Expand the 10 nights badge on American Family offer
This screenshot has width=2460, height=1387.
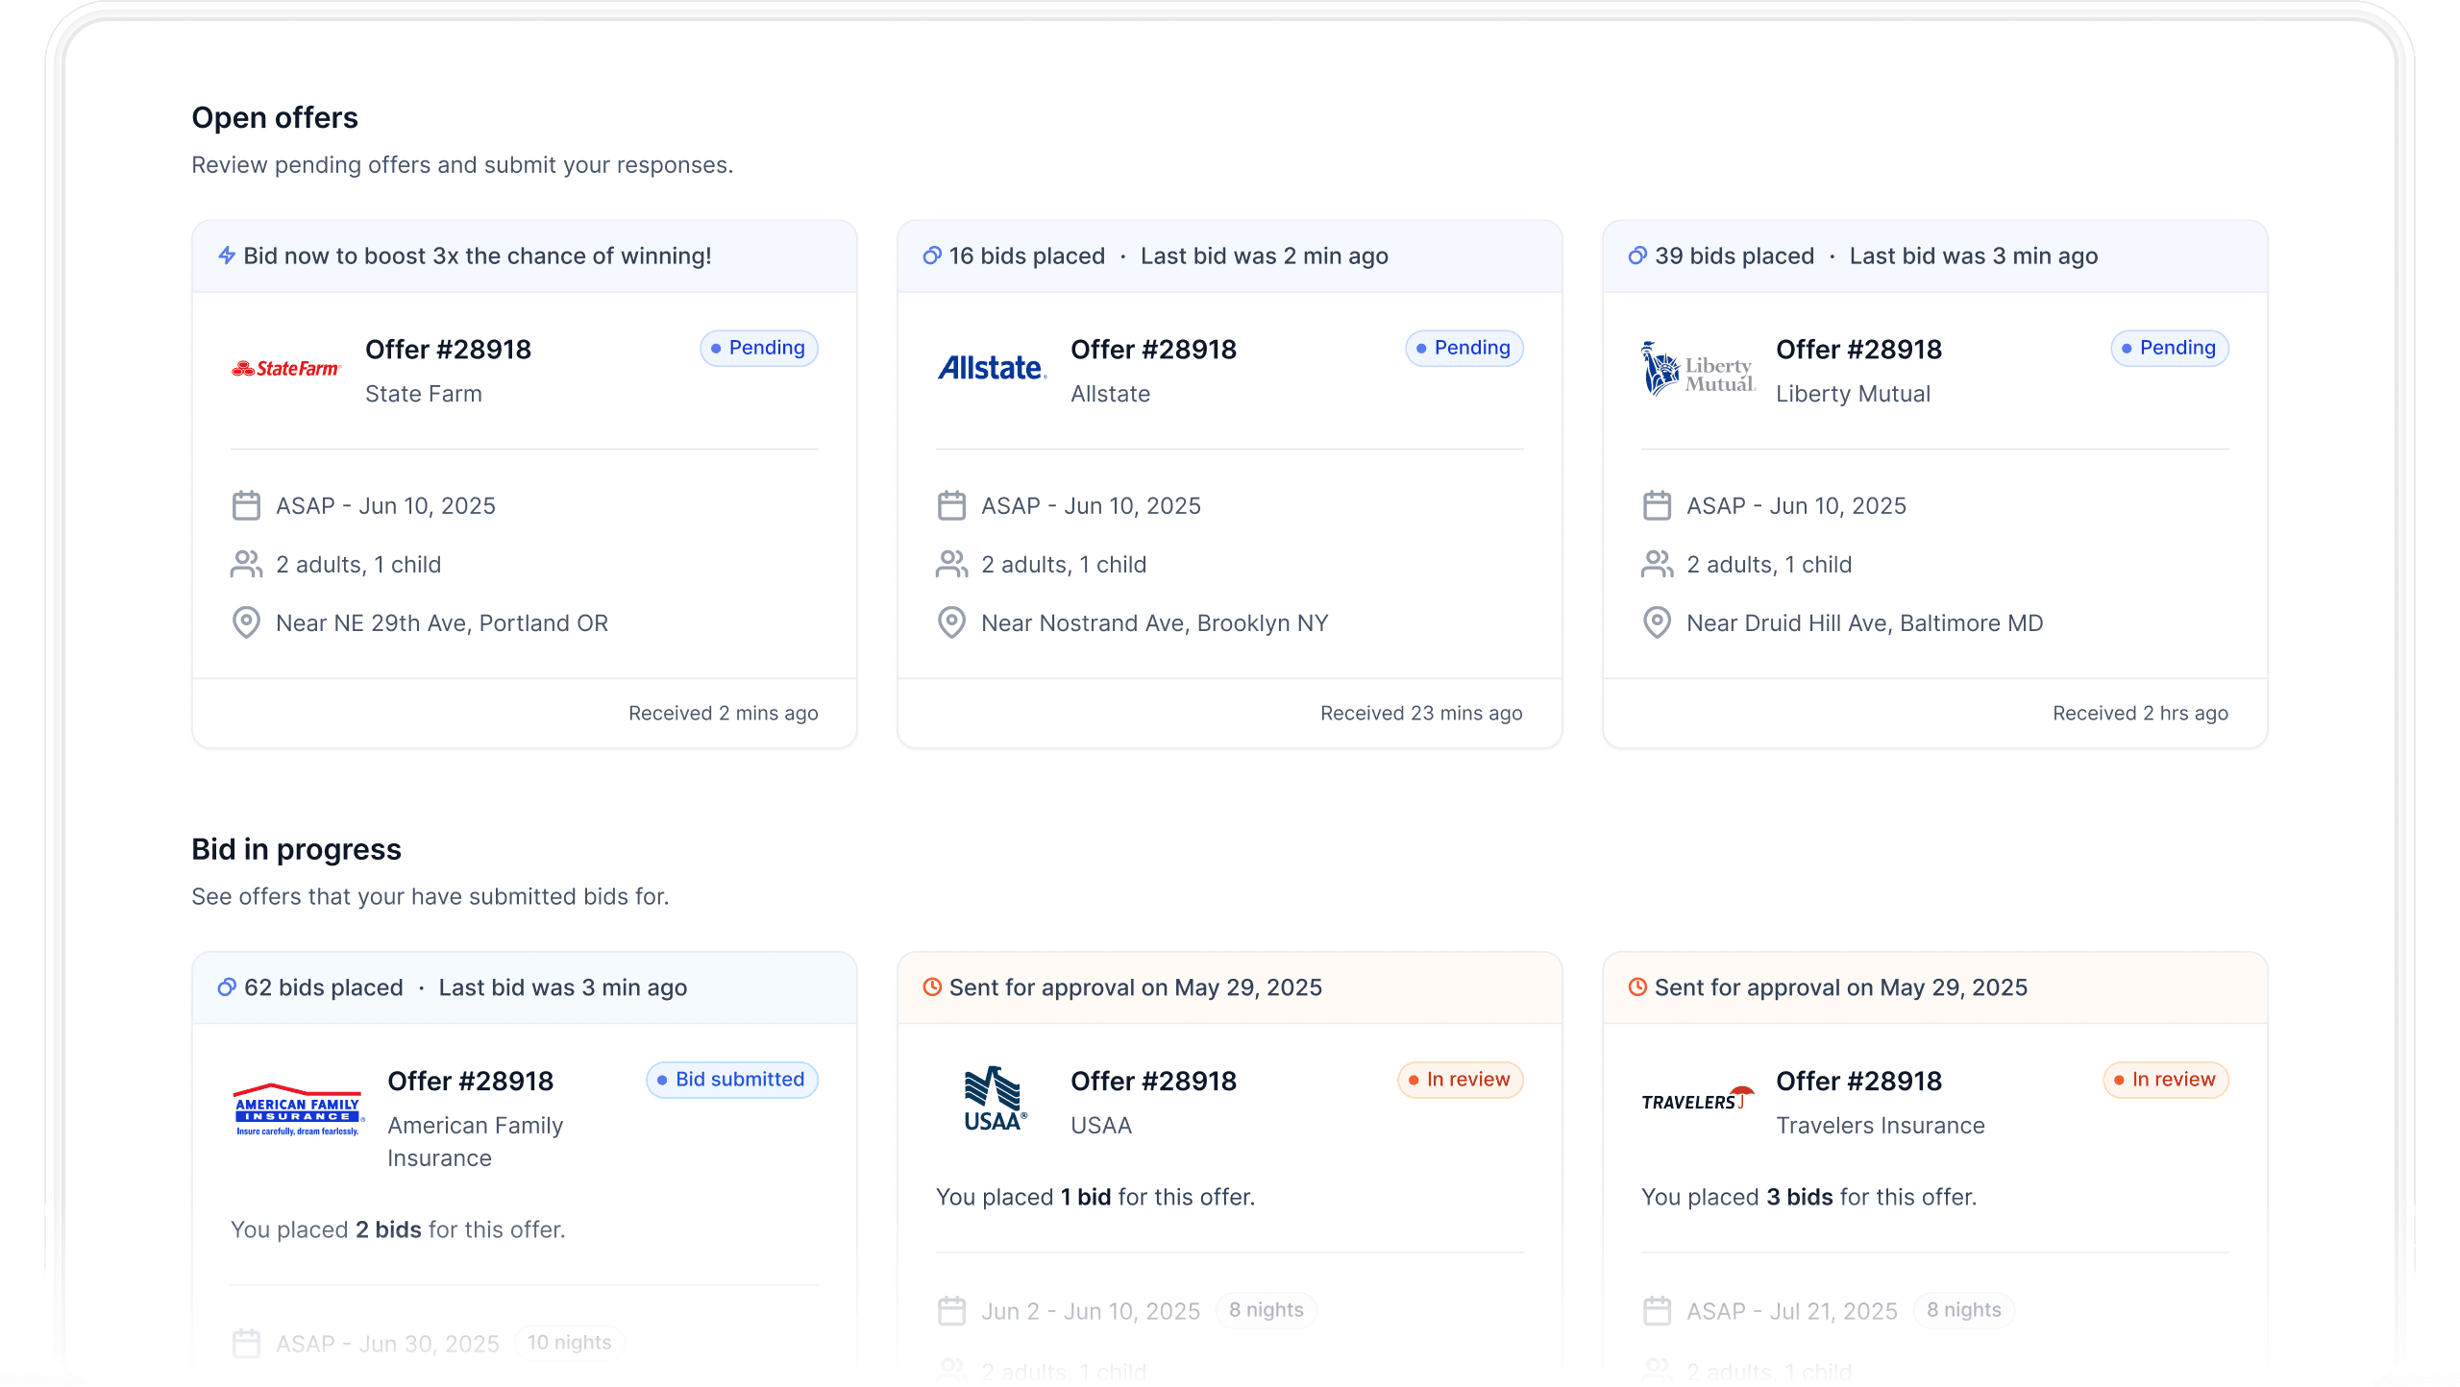click(x=569, y=1342)
